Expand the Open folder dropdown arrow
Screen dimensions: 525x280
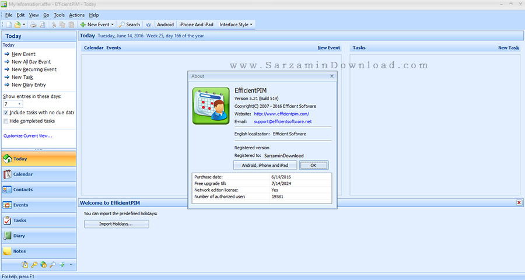[24, 24]
